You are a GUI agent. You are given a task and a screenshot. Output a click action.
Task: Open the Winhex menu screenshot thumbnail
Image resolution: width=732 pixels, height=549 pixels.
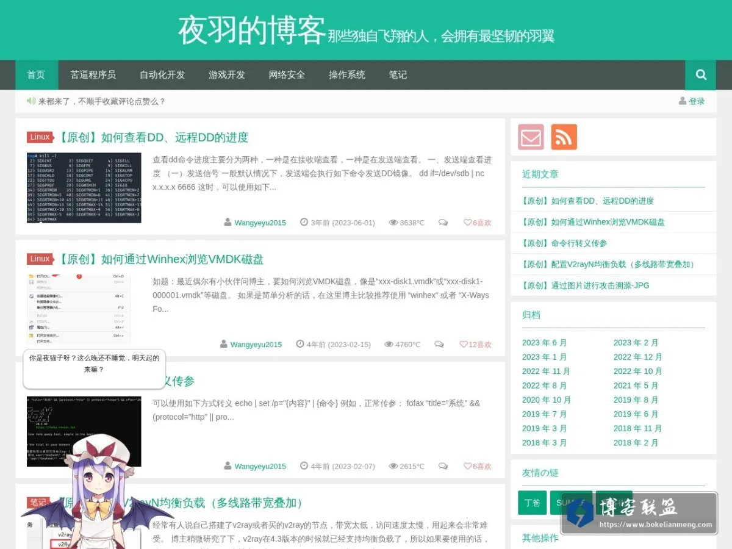pyautogui.click(x=79, y=309)
